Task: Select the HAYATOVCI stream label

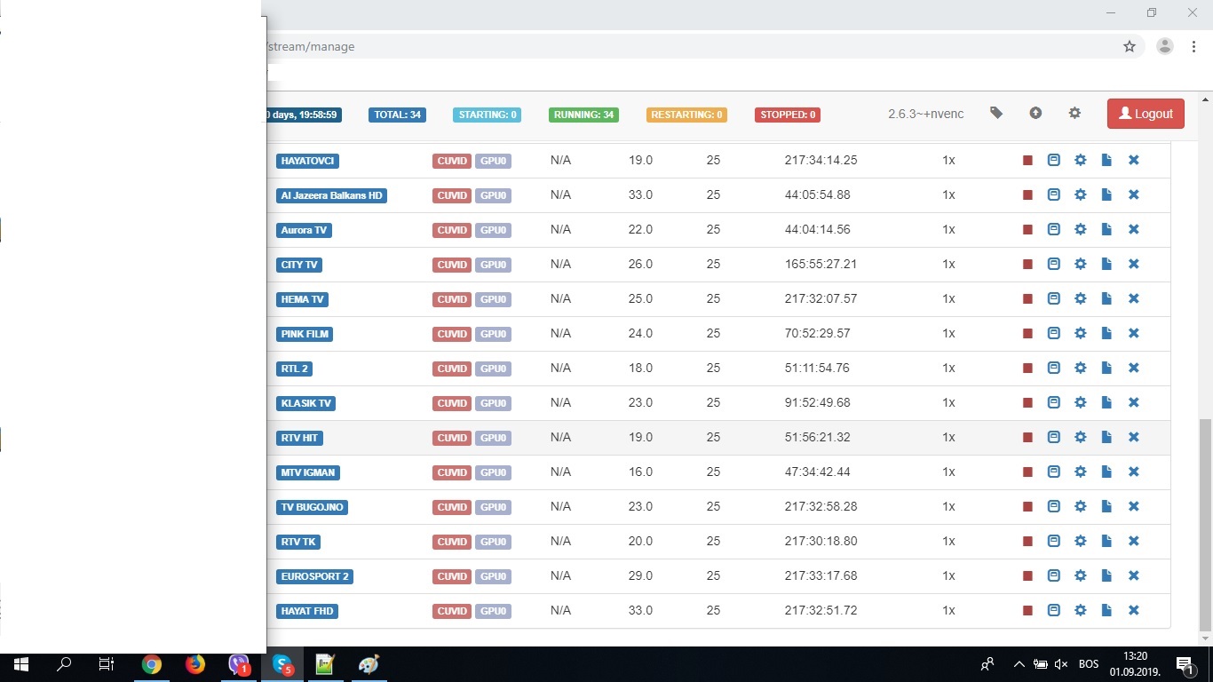Action: point(307,161)
